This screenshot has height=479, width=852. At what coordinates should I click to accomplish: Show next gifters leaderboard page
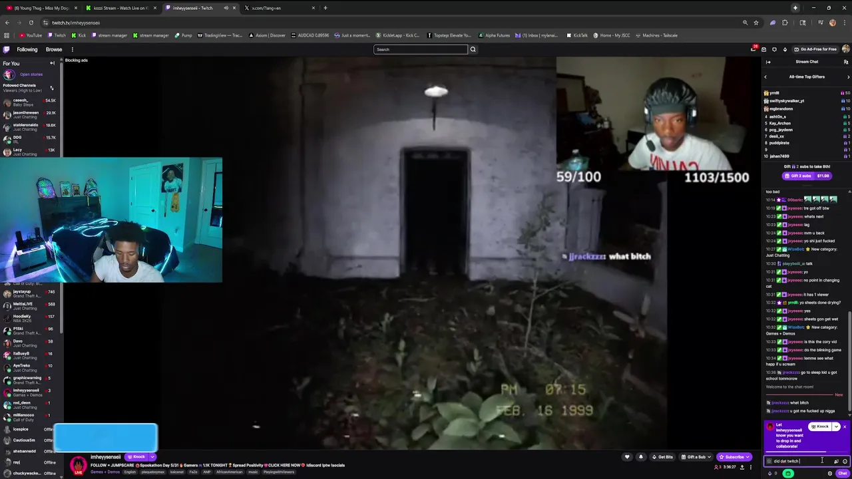(x=848, y=77)
